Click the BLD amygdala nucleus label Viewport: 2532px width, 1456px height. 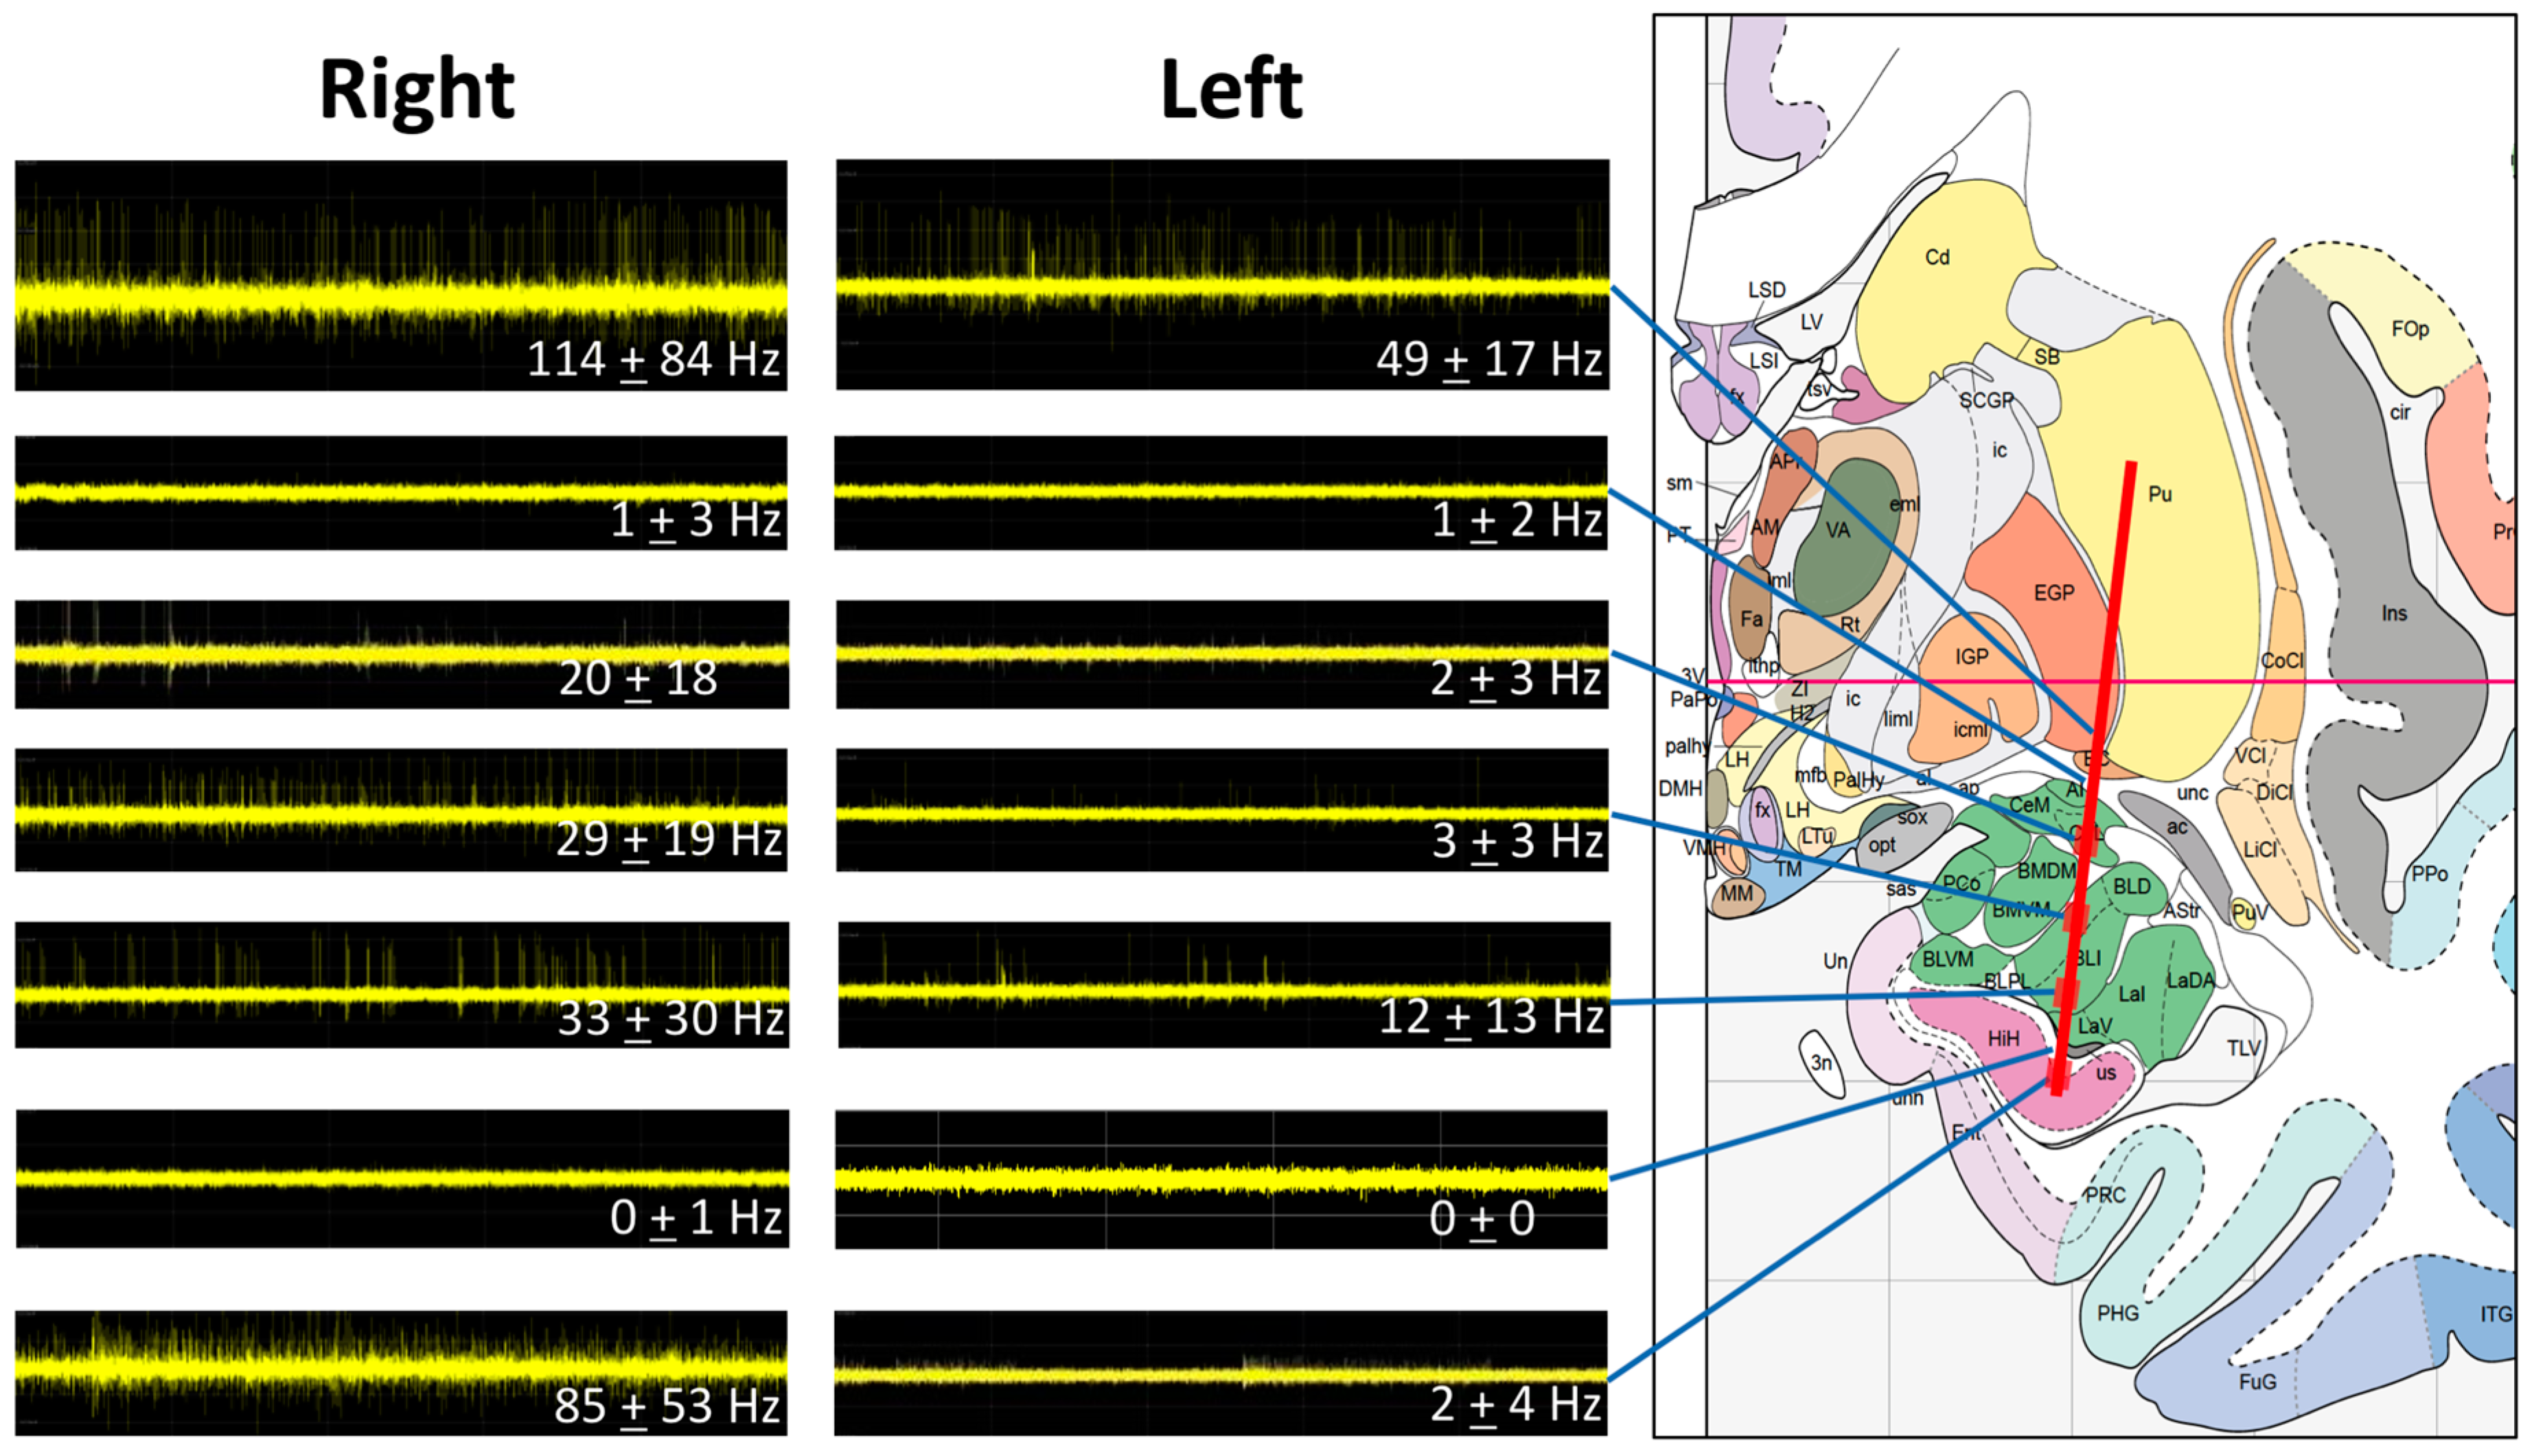[x=2131, y=887]
